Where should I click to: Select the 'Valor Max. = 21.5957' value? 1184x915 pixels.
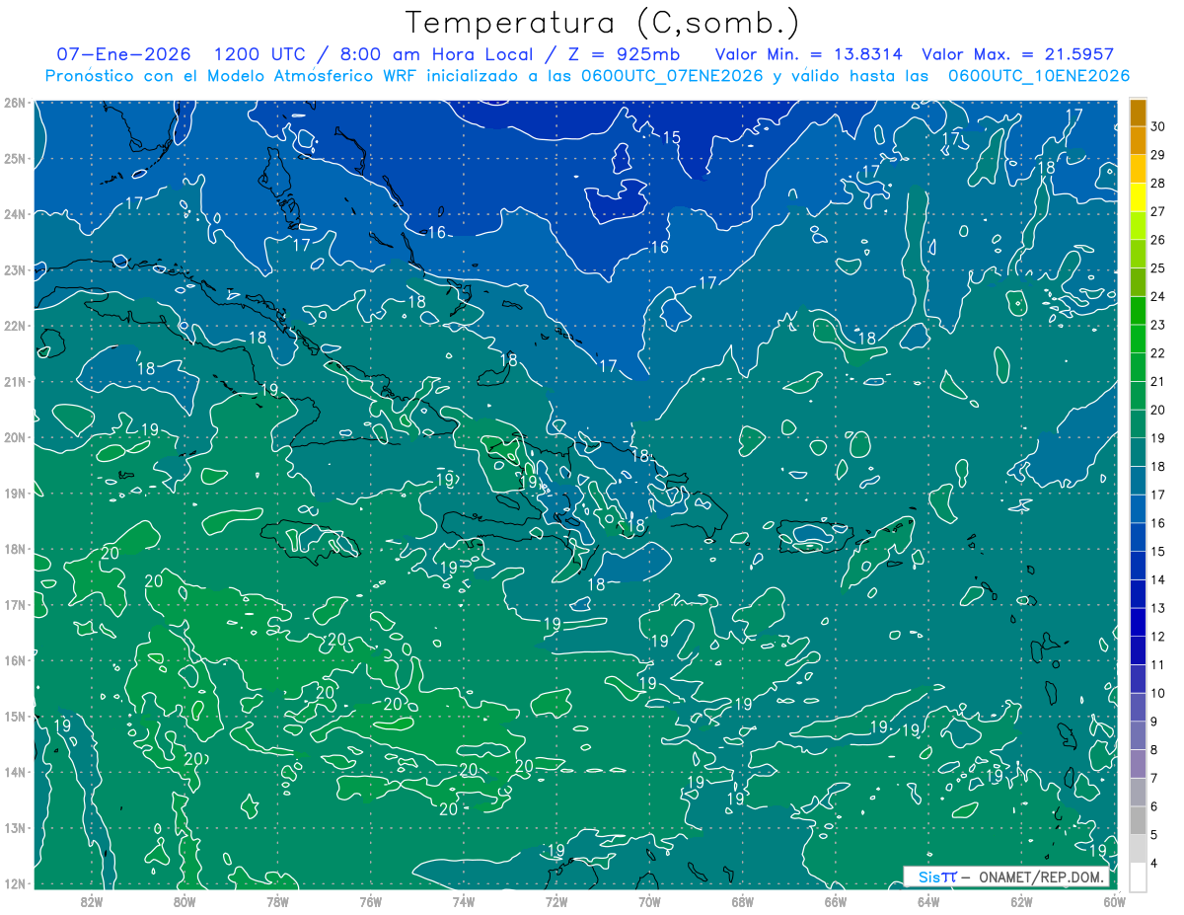coord(1019,54)
